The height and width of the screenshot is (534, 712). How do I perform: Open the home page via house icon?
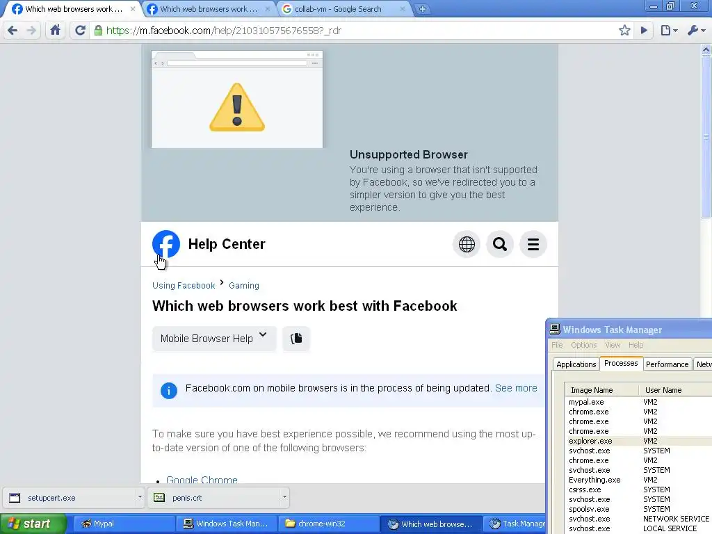pyautogui.click(x=55, y=31)
